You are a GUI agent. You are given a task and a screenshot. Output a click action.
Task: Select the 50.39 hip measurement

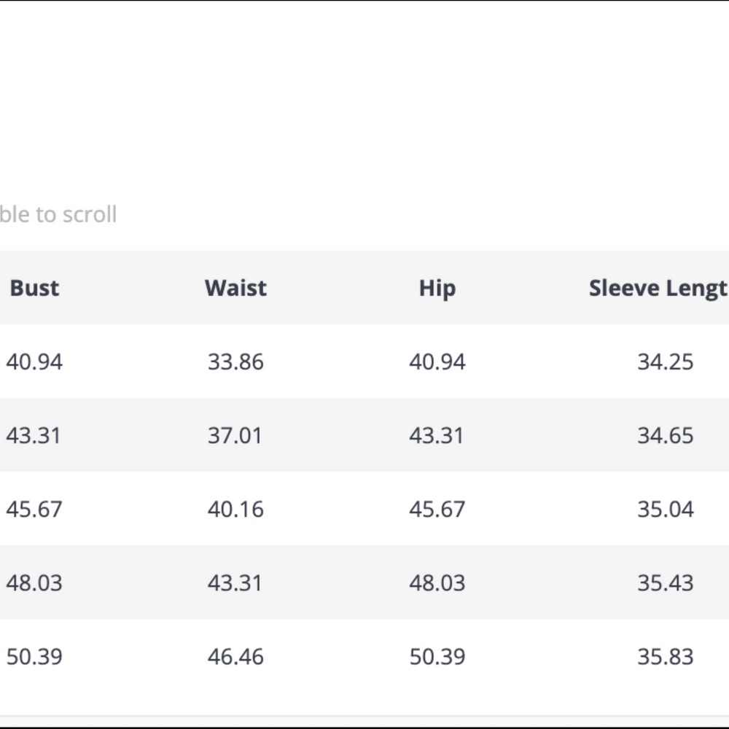tap(437, 657)
